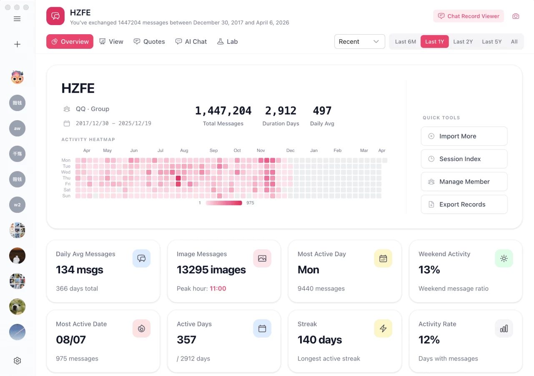This screenshot has height=376, width=534.
Task: Select the Last 2Y range
Action: (463, 42)
